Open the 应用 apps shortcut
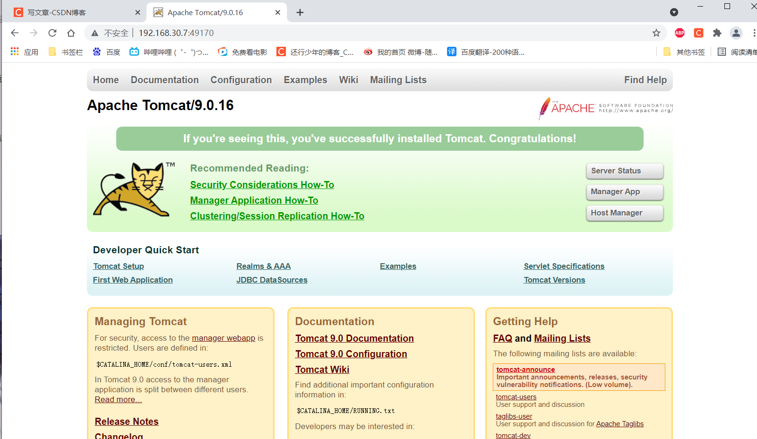This screenshot has height=439, width=757. 25,52
